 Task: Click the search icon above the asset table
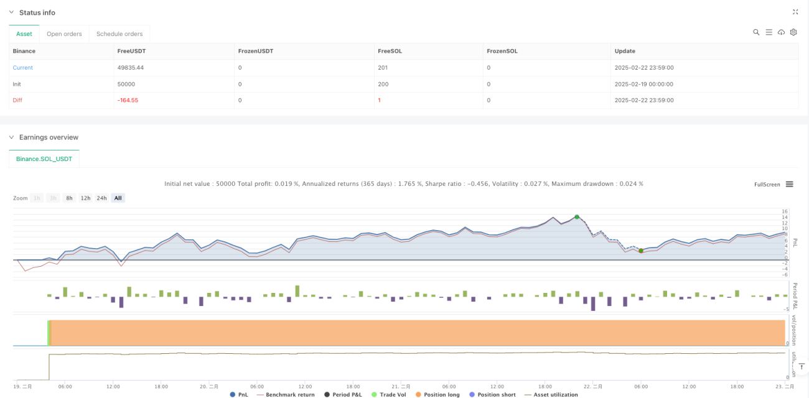756,32
